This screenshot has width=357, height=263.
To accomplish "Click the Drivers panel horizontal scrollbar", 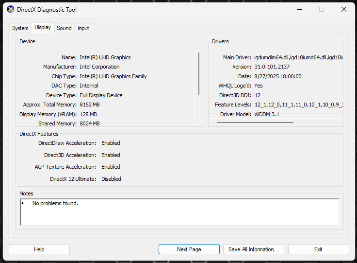I will [x=255, y=123].
